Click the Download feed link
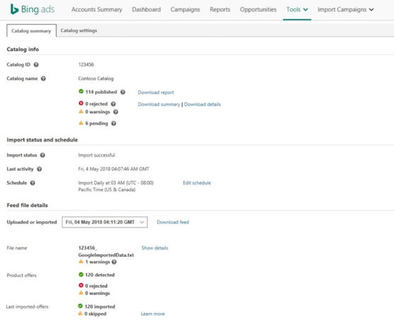This screenshot has height=325, width=394. (x=173, y=222)
